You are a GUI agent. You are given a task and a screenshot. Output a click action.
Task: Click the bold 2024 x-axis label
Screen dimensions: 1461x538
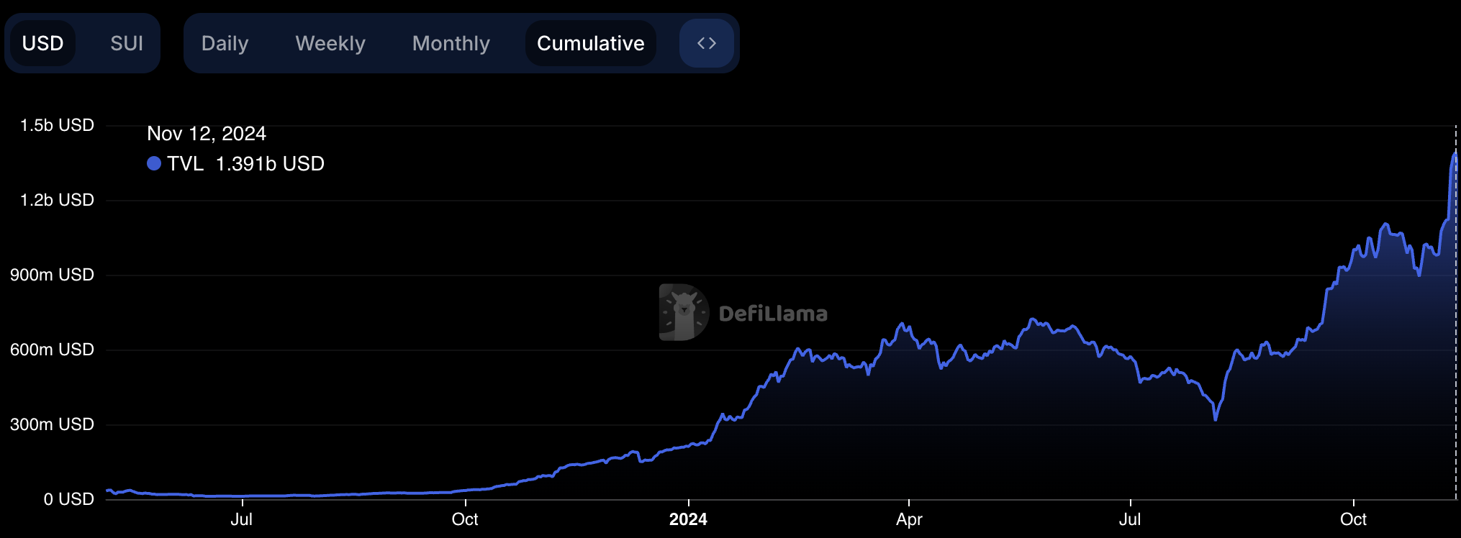coord(688,519)
